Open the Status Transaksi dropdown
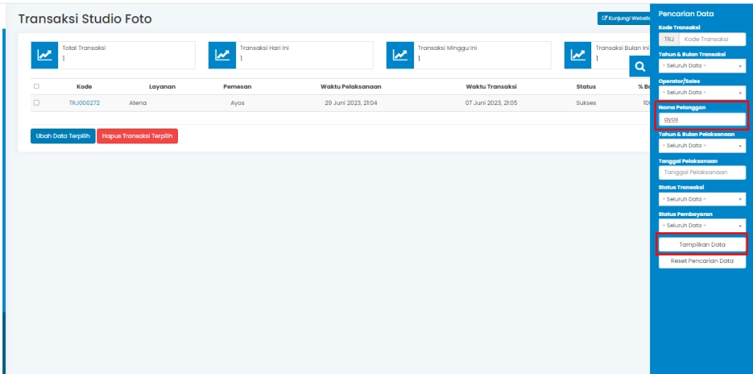This screenshot has height=374, width=753. [702, 199]
